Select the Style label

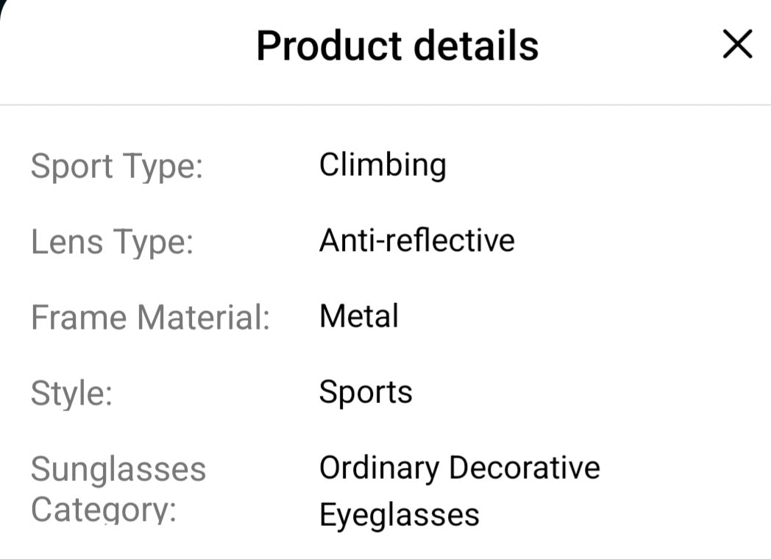tap(71, 393)
